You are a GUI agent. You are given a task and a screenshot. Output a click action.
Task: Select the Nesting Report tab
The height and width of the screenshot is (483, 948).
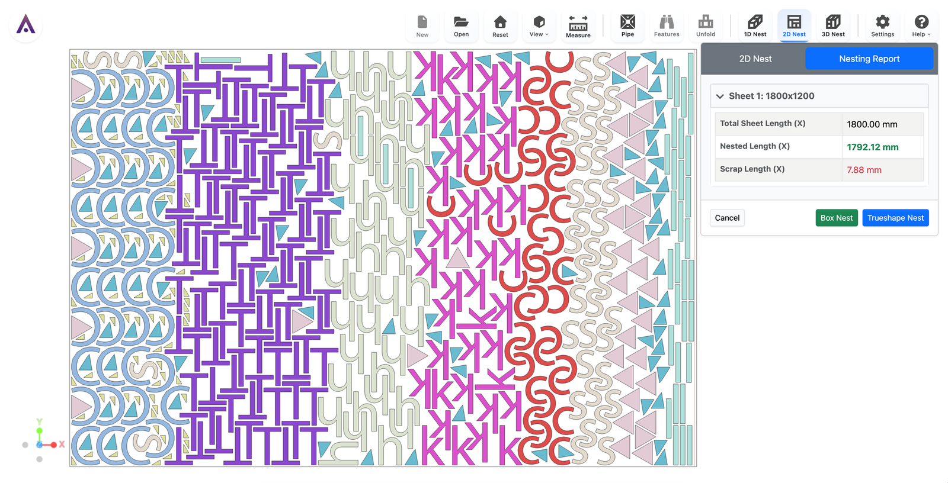(x=869, y=59)
